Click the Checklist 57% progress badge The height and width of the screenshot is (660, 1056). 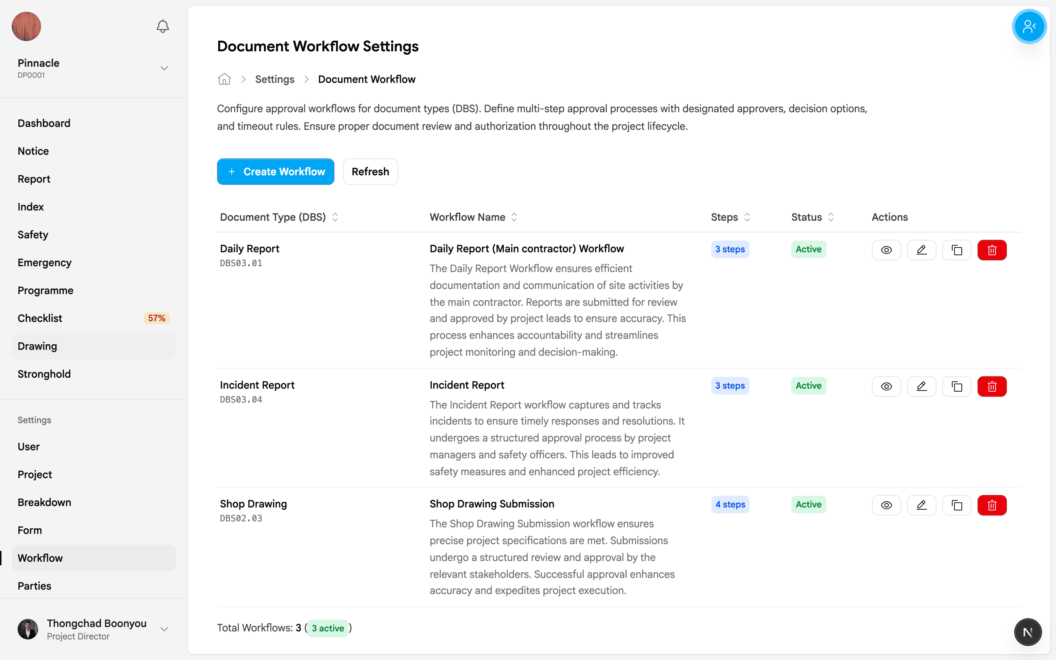pyautogui.click(x=156, y=318)
